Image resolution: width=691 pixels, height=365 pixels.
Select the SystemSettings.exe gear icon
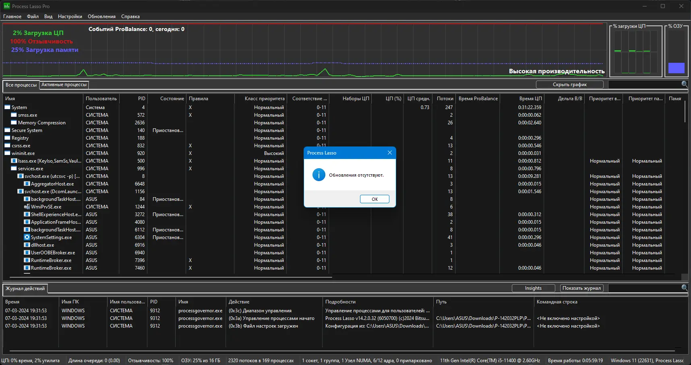point(27,237)
